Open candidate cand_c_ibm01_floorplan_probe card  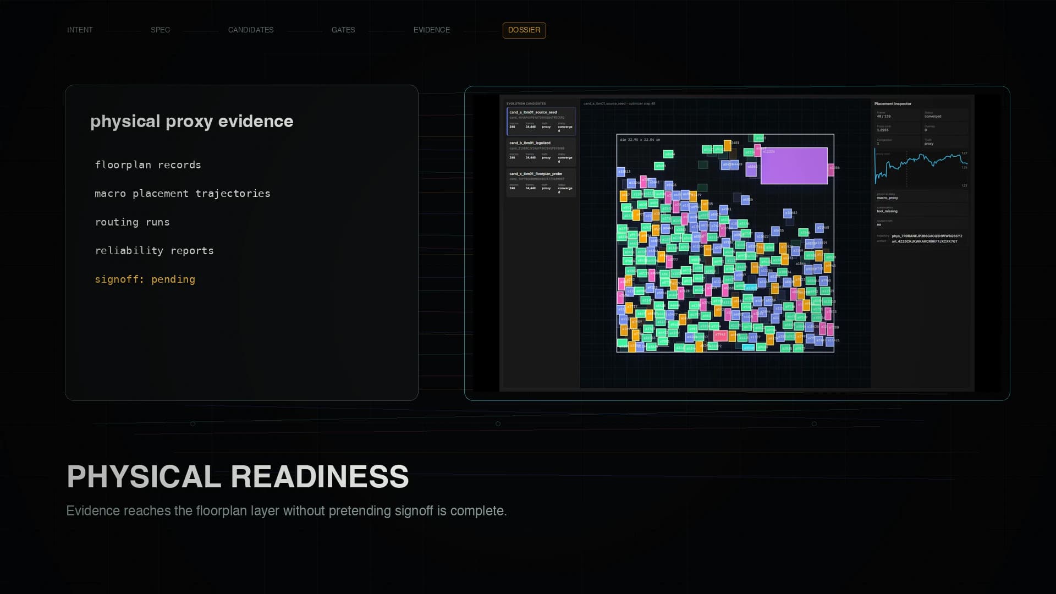[541, 183]
